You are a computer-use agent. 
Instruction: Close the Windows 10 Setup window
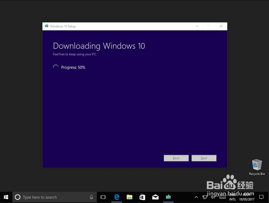(221, 26)
